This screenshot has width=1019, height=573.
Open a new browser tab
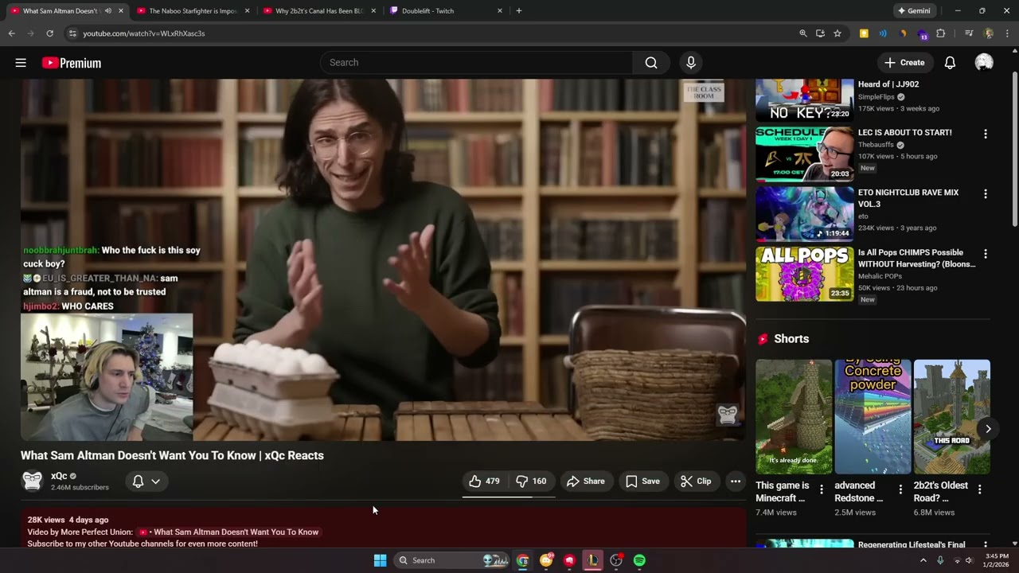point(519,11)
